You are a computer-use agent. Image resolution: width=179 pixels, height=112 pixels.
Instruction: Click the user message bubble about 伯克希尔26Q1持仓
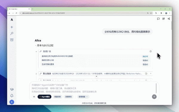(127, 32)
